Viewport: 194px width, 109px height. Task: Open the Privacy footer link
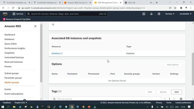click(x=159, y=103)
